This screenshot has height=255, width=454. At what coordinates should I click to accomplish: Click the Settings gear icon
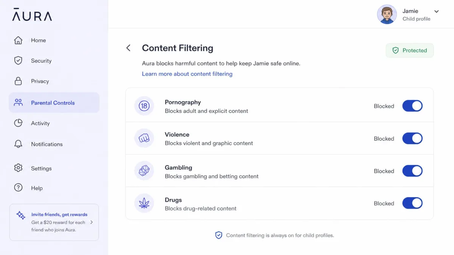pos(18,168)
